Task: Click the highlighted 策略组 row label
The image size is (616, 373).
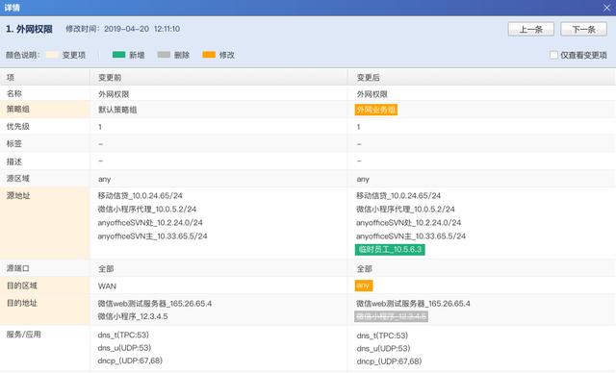Action: click(x=18, y=109)
